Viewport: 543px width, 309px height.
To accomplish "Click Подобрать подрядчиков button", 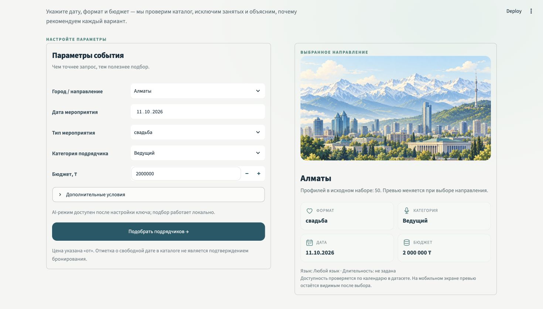I will (x=158, y=231).
